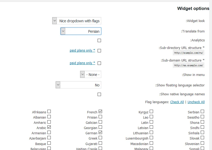Check the Lithuanian language checkbox

pyautogui.click(x=152, y=132)
